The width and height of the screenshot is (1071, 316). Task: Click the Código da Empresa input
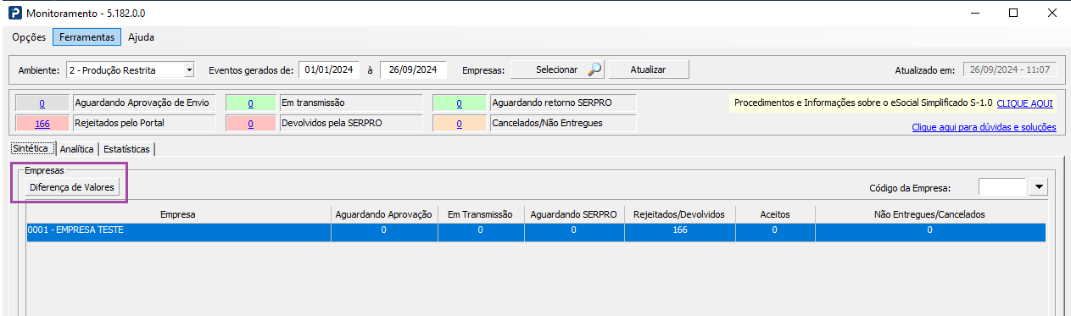coord(1002,186)
